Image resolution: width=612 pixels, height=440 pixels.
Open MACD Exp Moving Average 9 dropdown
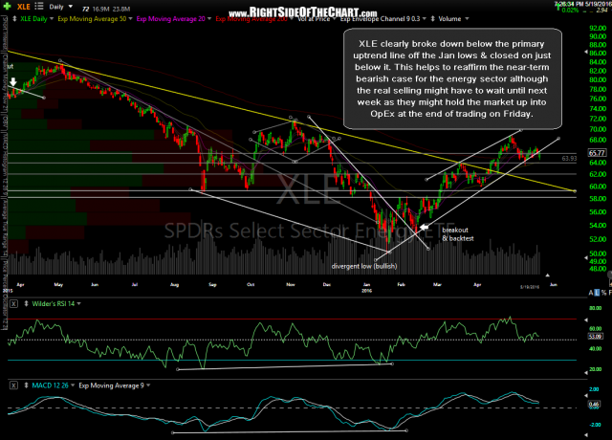[148, 385]
